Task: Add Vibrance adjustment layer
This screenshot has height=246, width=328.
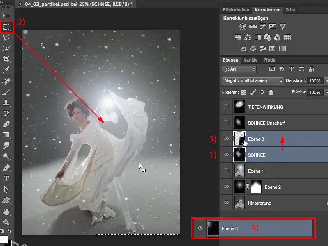Action: tap(282, 26)
